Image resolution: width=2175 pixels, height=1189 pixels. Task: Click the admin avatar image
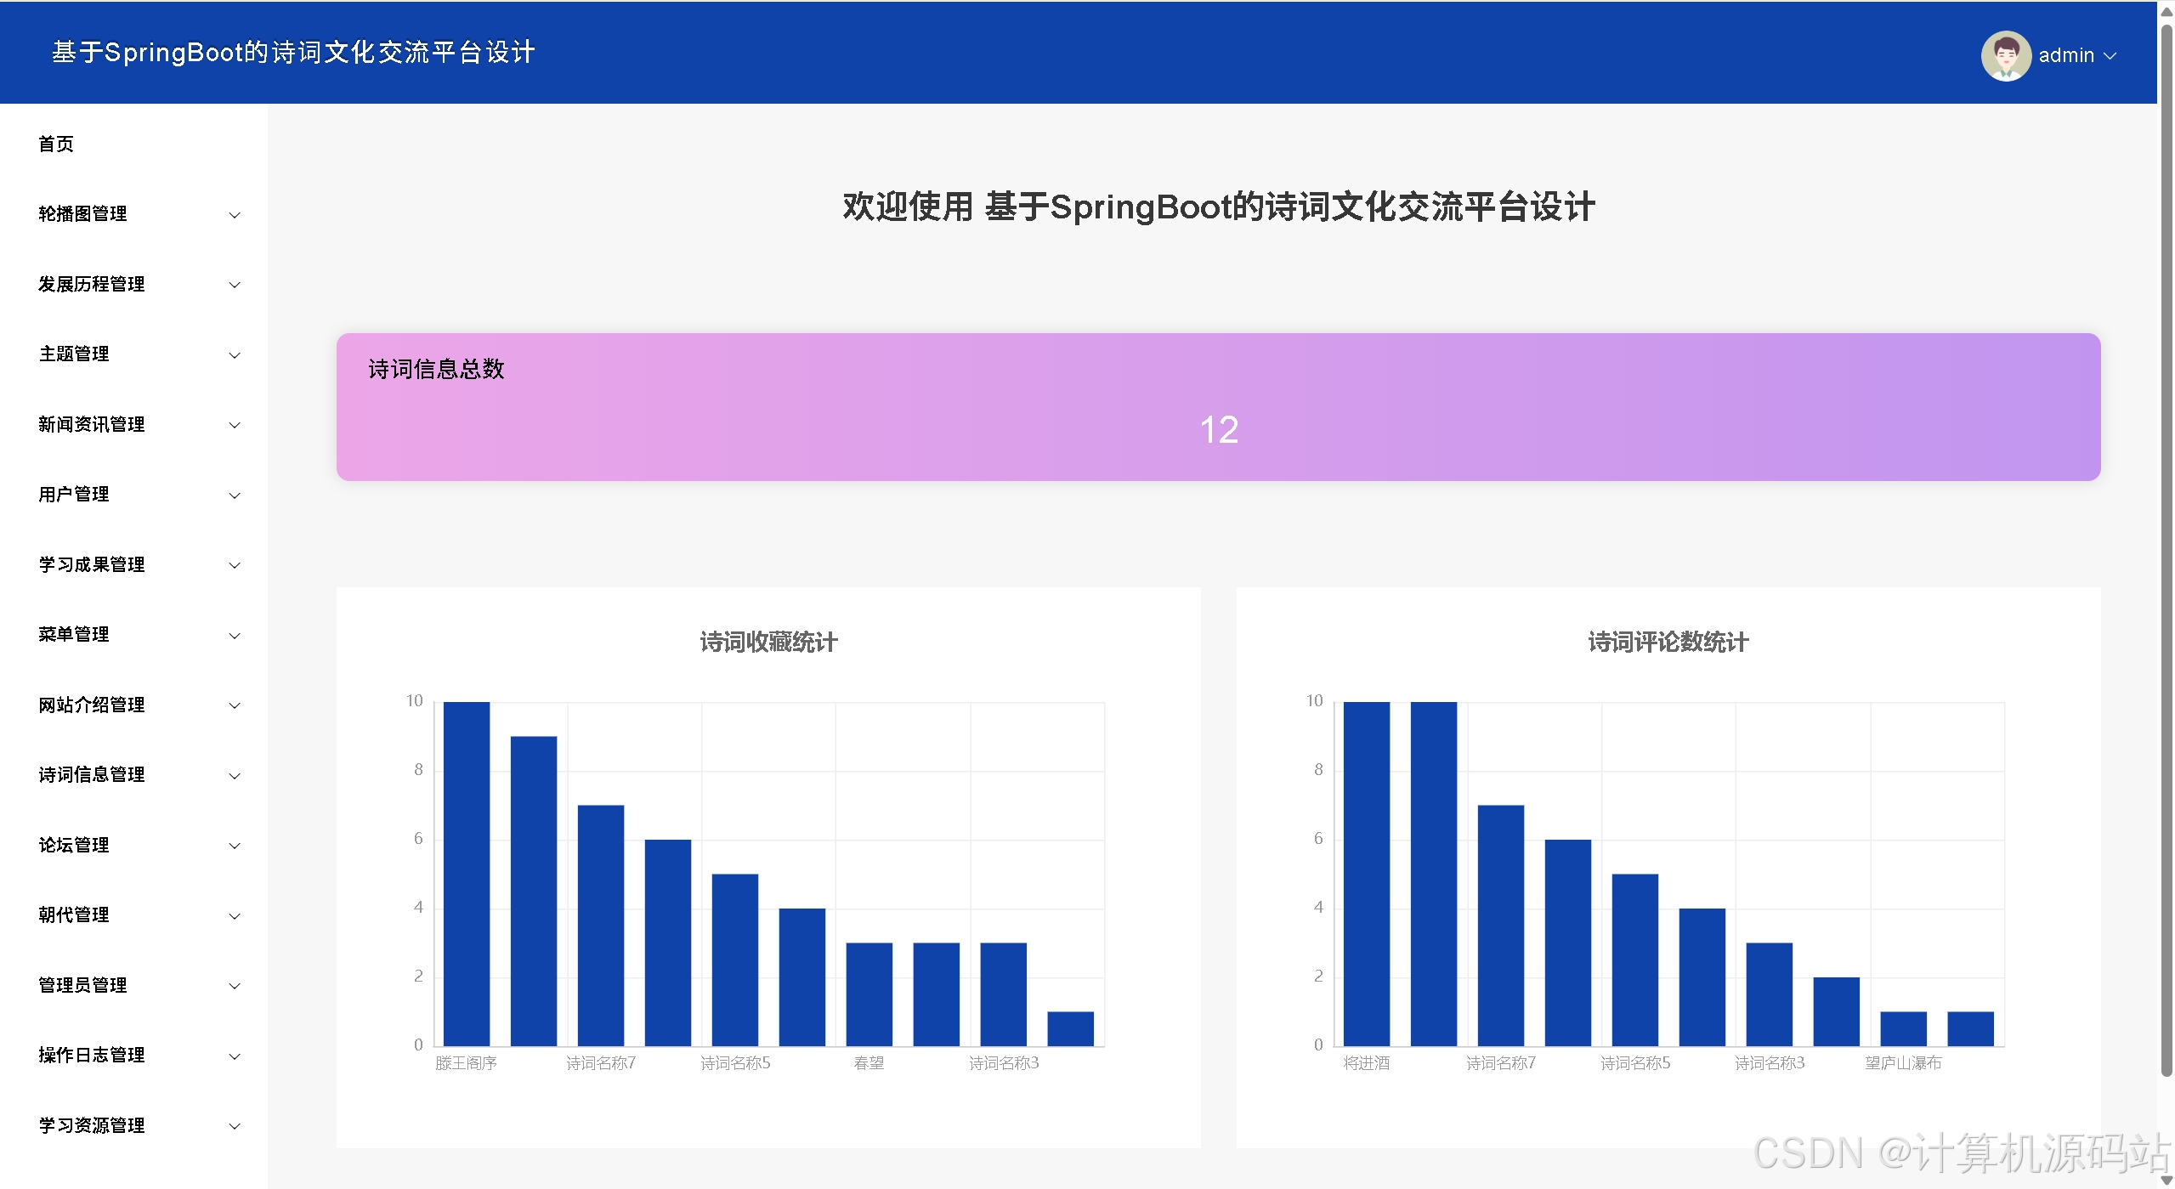pyautogui.click(x=2005, y=56)
